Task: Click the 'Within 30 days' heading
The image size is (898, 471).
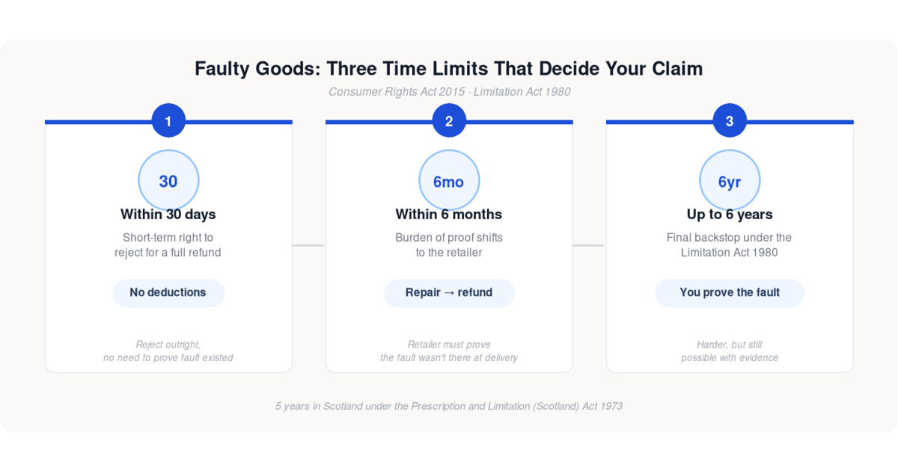Action: click(168, 215)
